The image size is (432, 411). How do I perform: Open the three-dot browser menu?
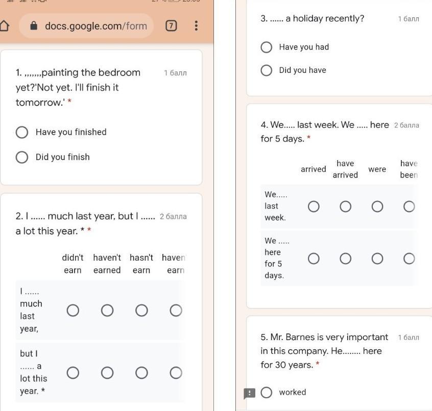click(196, 25)
